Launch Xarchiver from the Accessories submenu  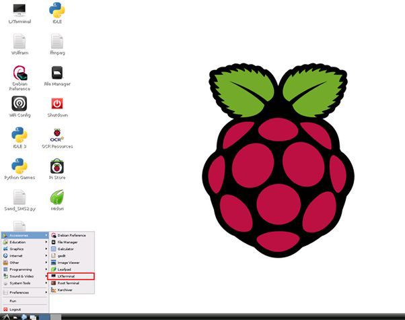point(72,290)
